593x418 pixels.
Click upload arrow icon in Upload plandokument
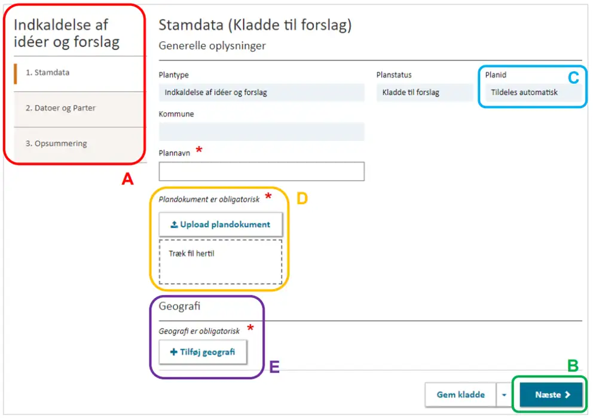174,225
